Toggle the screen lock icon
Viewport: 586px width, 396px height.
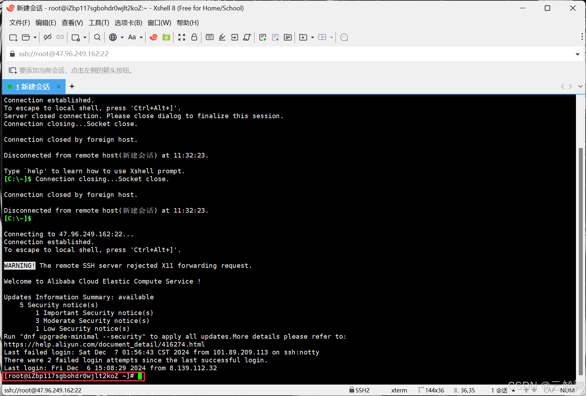tap(194, 37)
